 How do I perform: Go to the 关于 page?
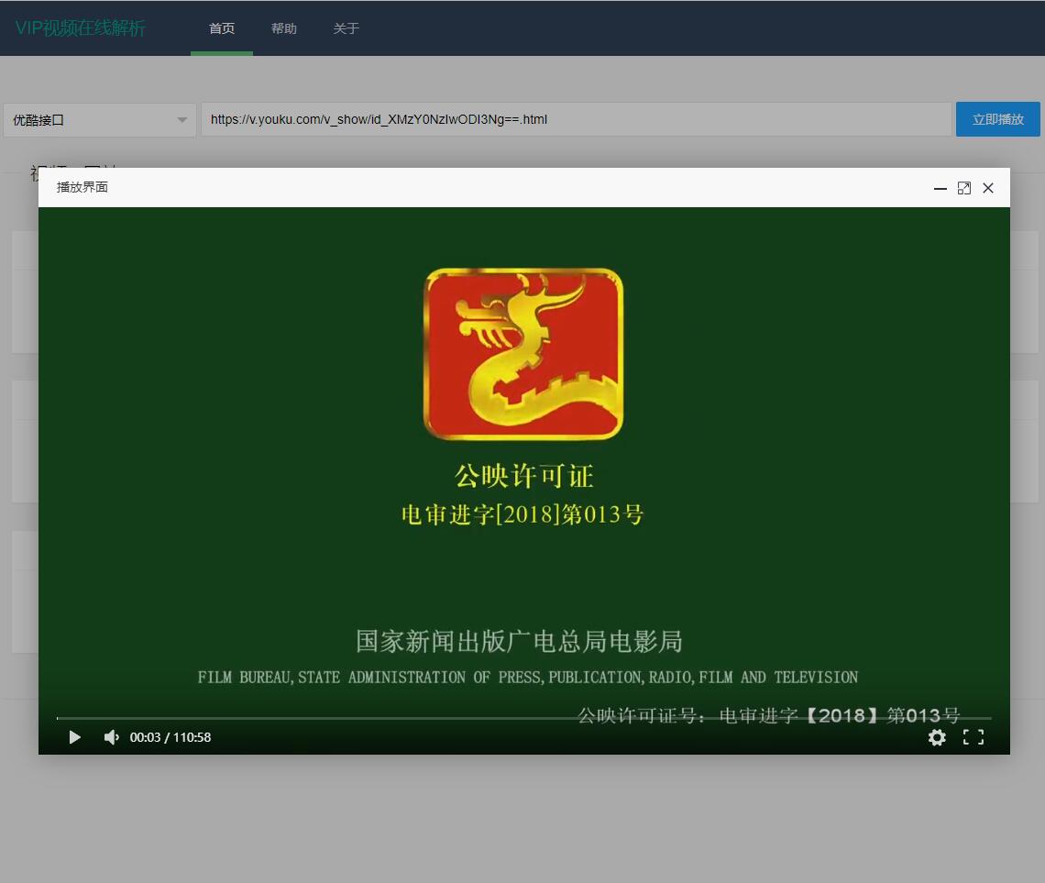pos(346,28)
